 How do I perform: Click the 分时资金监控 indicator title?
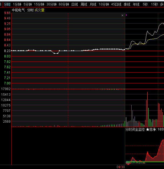tap(135, 130)
